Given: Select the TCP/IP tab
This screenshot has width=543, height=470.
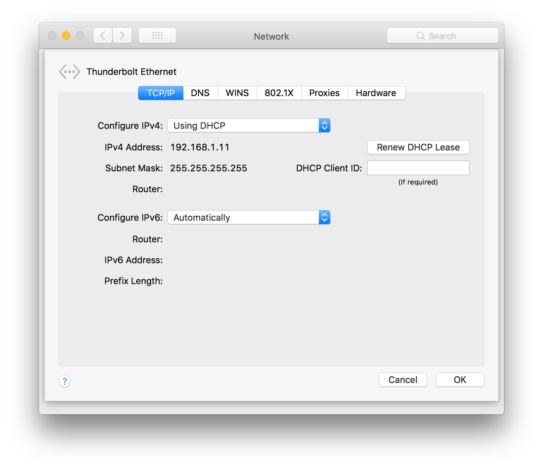Looking at the screenshot, I should pyautogui.click(x=161, y=93).
